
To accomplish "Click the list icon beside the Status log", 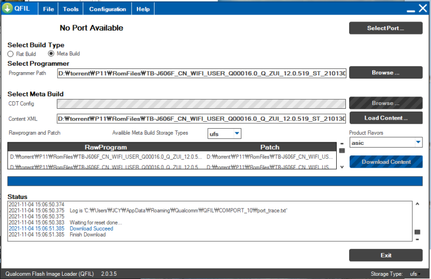I will point(417,232).
